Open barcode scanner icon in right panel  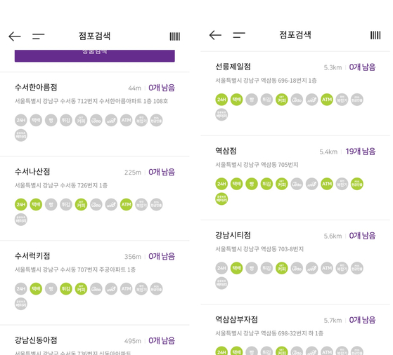click(375, 35)
